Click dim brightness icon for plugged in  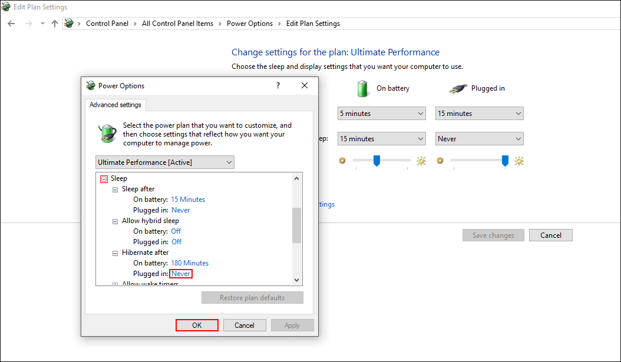(440, 161)
